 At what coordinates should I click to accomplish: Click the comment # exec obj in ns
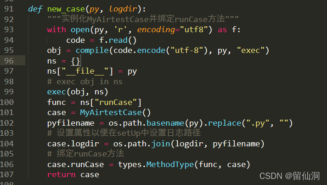[85, 81]
